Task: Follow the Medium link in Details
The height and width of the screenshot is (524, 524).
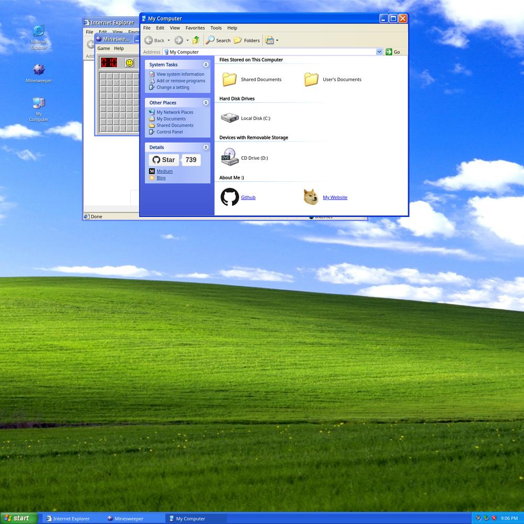Action: 165,171
